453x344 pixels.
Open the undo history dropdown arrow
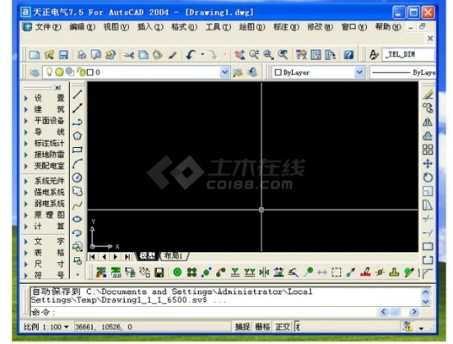202,54
